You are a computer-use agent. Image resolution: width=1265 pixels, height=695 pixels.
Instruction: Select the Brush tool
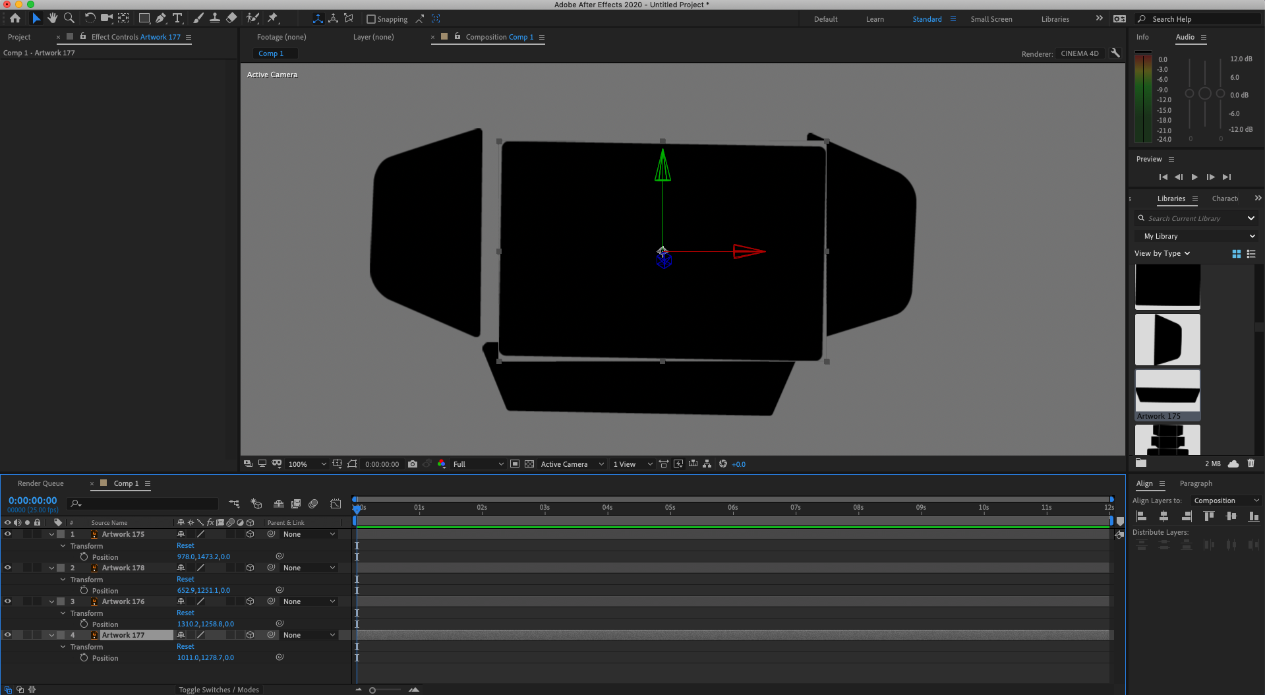tap(198, 18)
